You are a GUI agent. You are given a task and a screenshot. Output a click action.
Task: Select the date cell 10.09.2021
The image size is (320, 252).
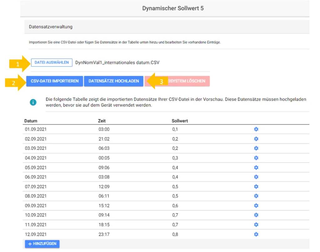tap(36, 215)
